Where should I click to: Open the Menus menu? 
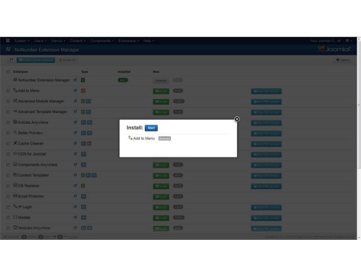click(58, 41)
